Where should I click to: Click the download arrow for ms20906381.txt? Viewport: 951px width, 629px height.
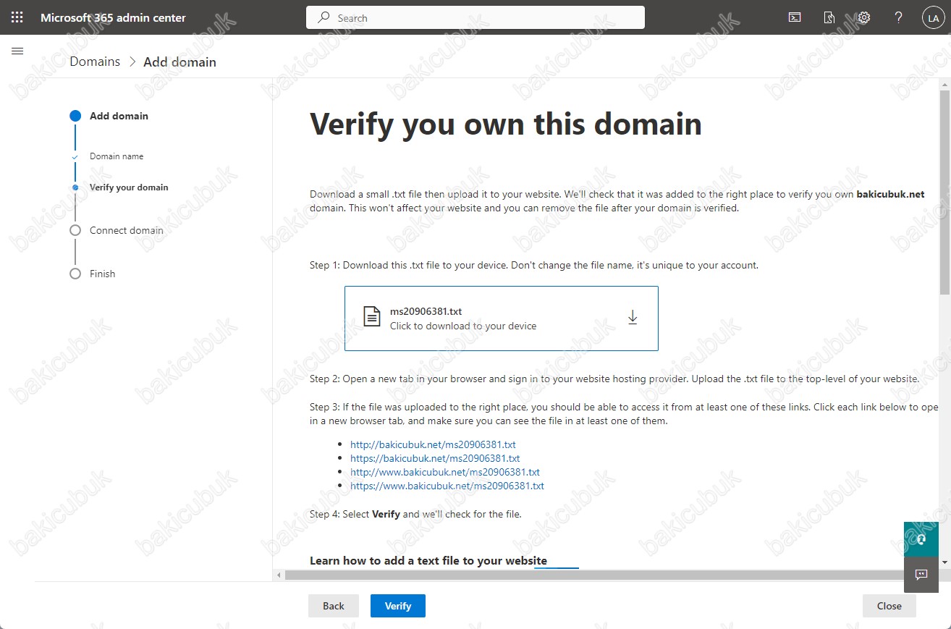pyautogui.click(x=633, y=318)
